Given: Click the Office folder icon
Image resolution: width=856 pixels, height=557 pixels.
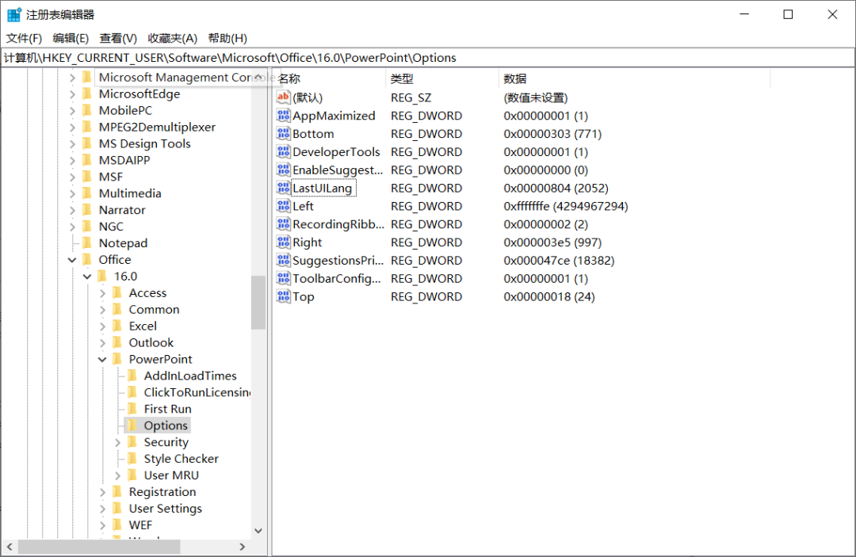Looking at the screenshot, I should click(x=87, y=259).
